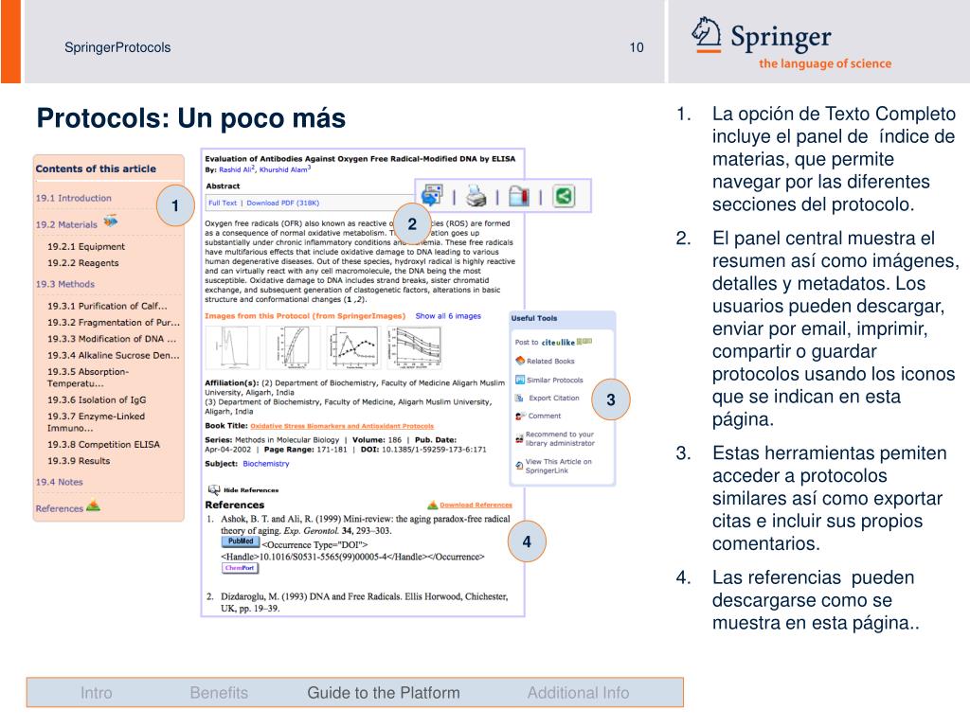Click the Related Books link text
The width and height of the screenshot is (970, 727).
[550, 361]
